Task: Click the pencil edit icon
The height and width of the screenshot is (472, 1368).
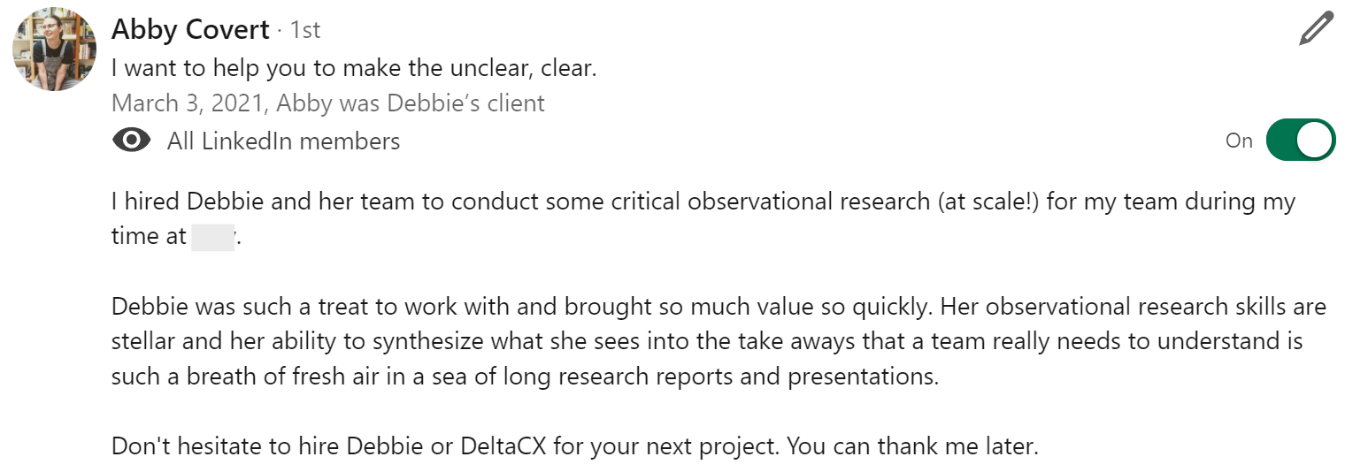Action: tap(1316, 29)
